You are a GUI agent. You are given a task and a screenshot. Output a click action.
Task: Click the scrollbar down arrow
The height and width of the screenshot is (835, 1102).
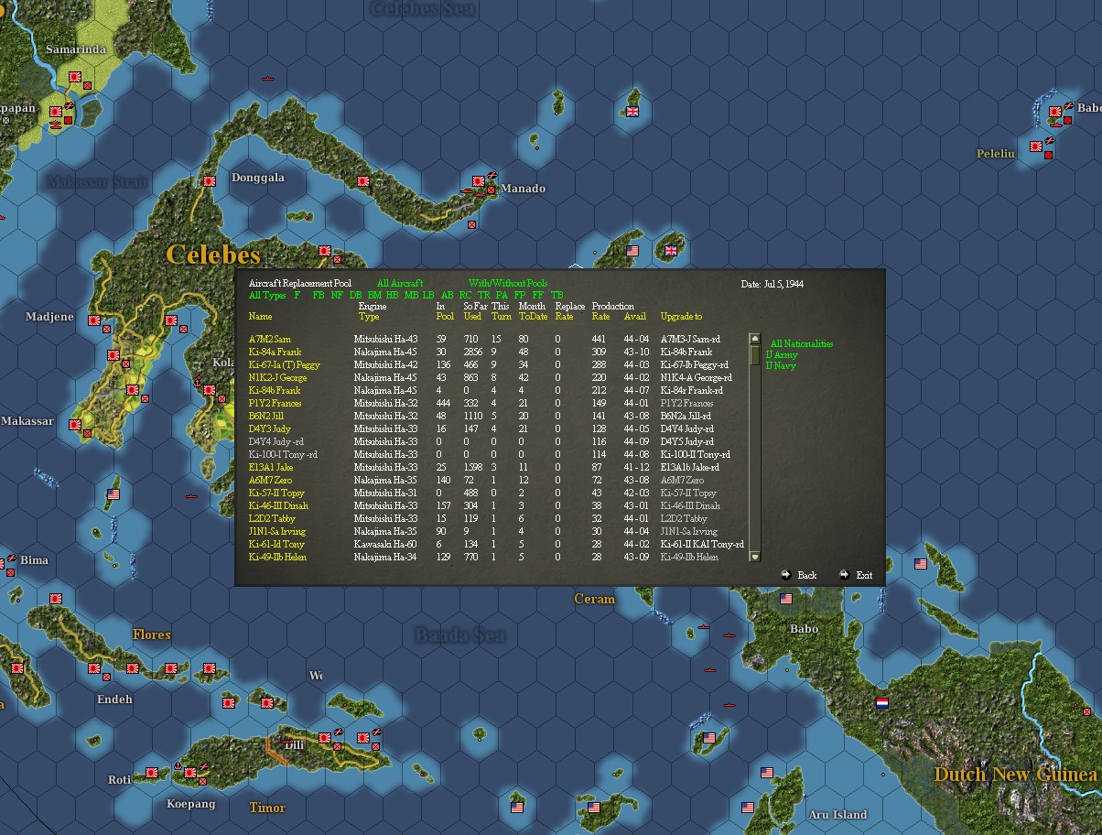tap(754, 557)
